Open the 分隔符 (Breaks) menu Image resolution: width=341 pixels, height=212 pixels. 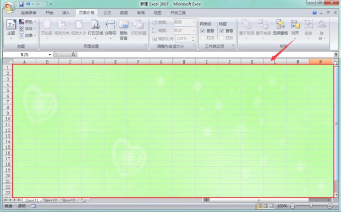(x=110, y=29)
